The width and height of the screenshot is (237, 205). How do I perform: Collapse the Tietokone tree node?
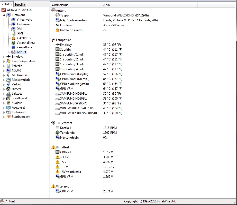pos(4,15)
